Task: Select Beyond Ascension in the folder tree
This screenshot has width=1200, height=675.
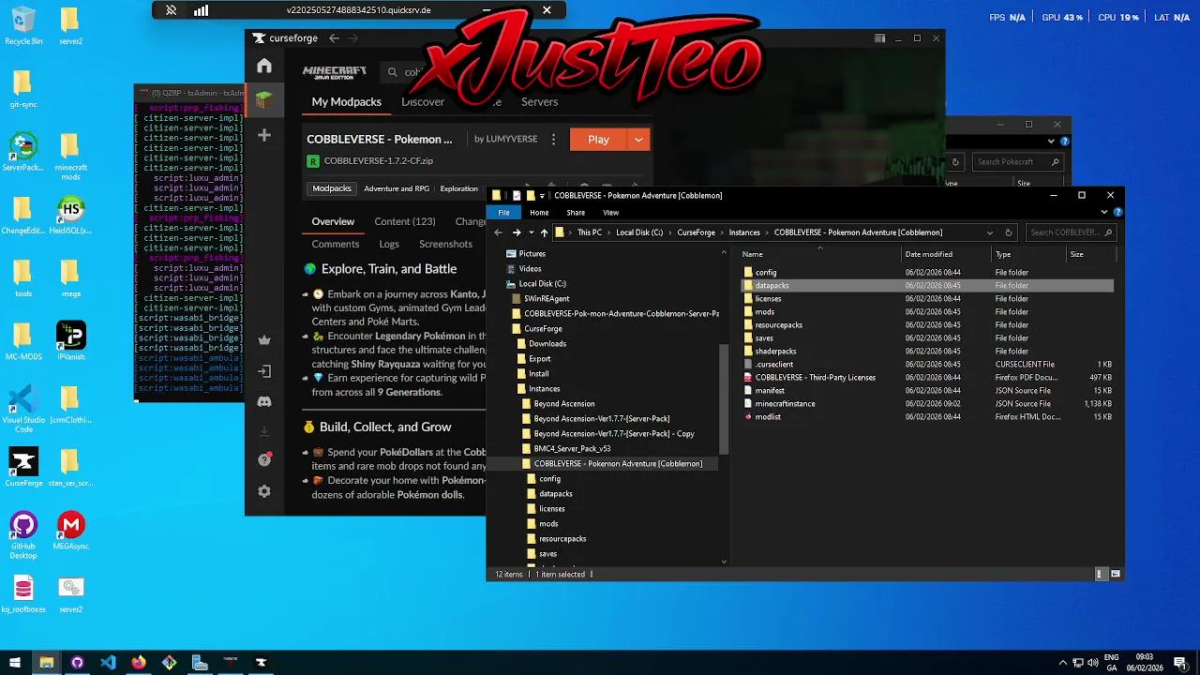Action: [x=564, y=403]
